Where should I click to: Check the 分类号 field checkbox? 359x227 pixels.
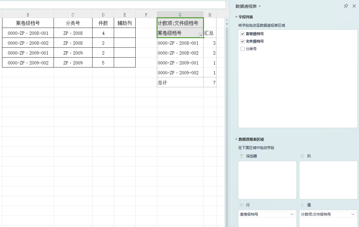(x=242, y=49)
